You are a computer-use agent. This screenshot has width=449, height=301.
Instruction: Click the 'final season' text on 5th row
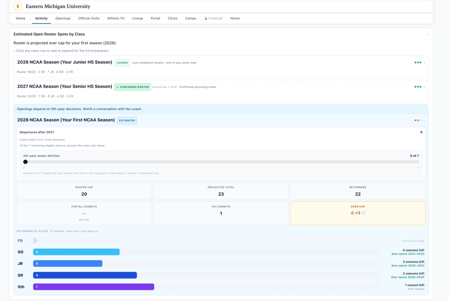pyautogui.click(x=416, y=289)
